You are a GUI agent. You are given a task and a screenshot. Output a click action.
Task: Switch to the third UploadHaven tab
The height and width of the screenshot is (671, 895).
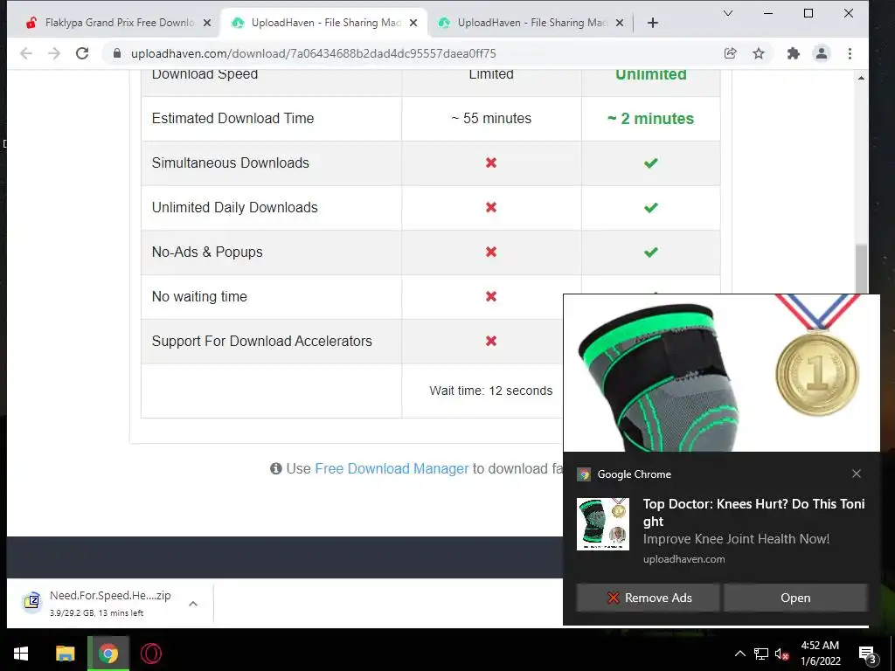tap(531, 23)
